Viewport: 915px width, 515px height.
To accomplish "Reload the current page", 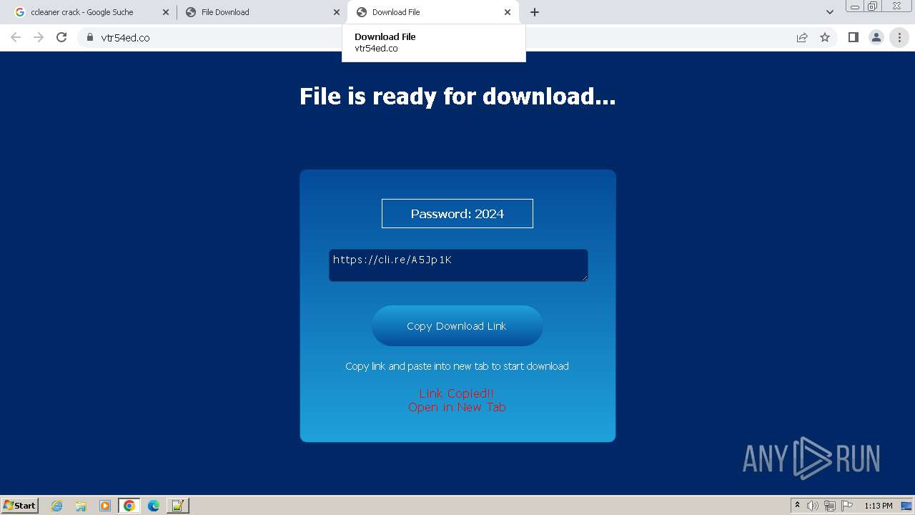I will click(61, 37).
